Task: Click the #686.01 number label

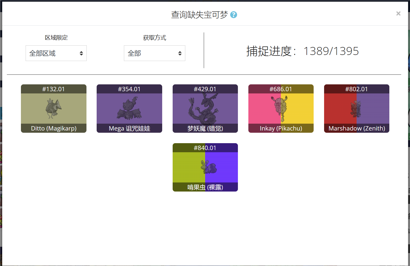Action: pyautogui.click(x=281, y=89)
